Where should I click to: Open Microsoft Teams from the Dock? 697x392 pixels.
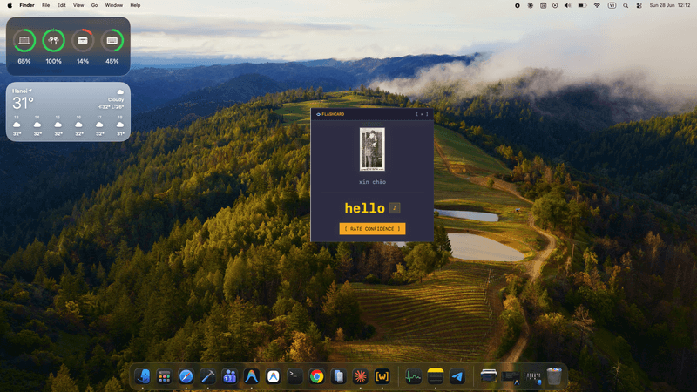tap(230, 376)
